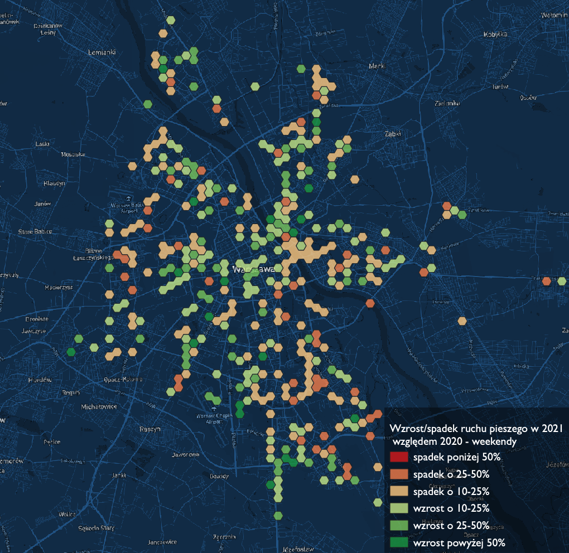Click the tan 'spadek o 10-25%' legend swatch
The image size is (569, 553).
pos(400,492)
